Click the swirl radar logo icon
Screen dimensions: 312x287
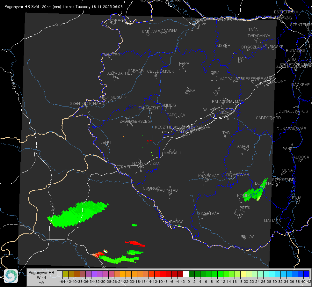coord(11,276)
